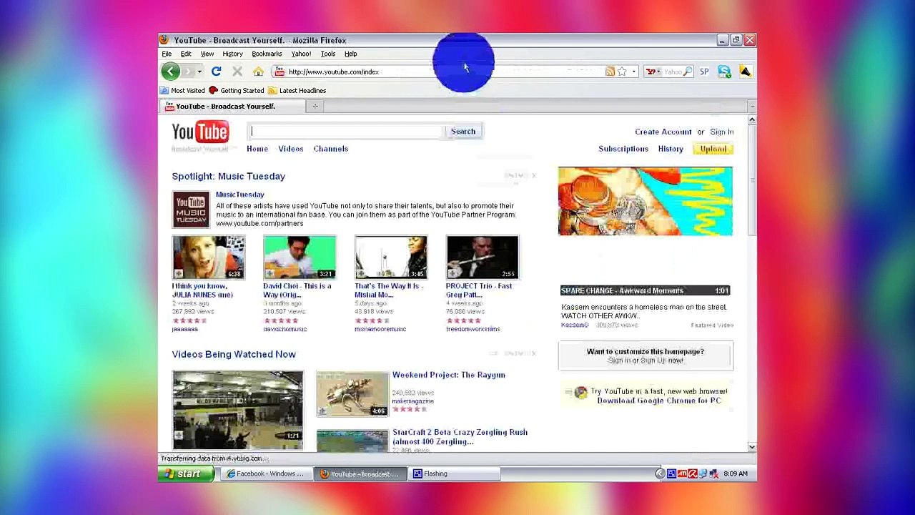The width and height of the screenshot is (915, 515).
Task: Open the Raygun video thumbnail
Action: 352,393
